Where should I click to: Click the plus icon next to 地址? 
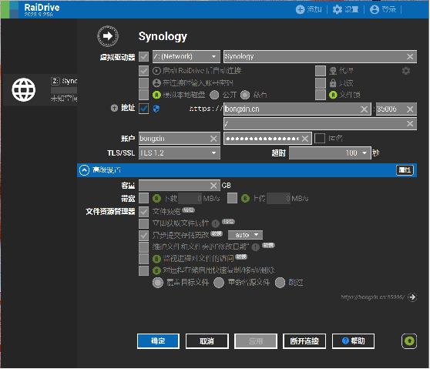114,108
